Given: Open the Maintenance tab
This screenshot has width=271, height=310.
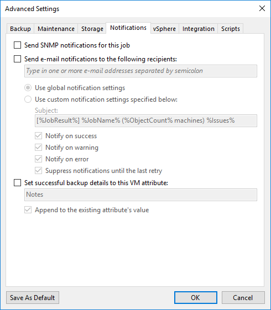Looking at the screenshot, I should (56, 29).
